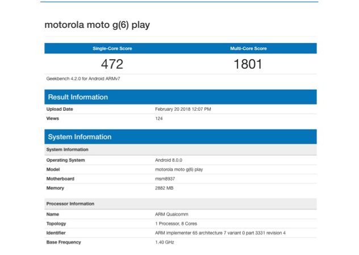Select the single-core score value 472
Viewport: 359px width, 255px height.
coord(112,64)
